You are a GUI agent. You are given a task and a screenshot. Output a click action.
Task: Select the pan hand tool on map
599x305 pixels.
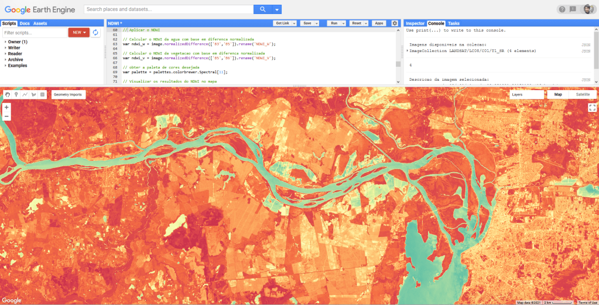[x=8, y=94]
